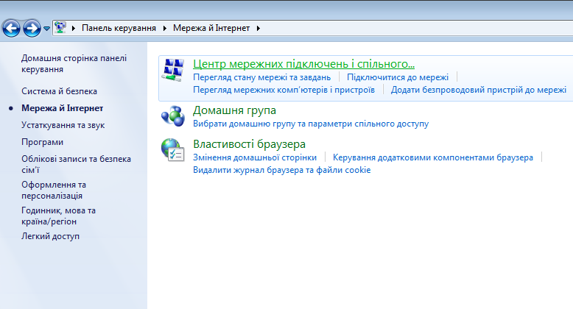Open Керування додатковими компонентами браузера
Image resolution: width=573 pixels, height=309 pixels.
[x=432, y=157]
